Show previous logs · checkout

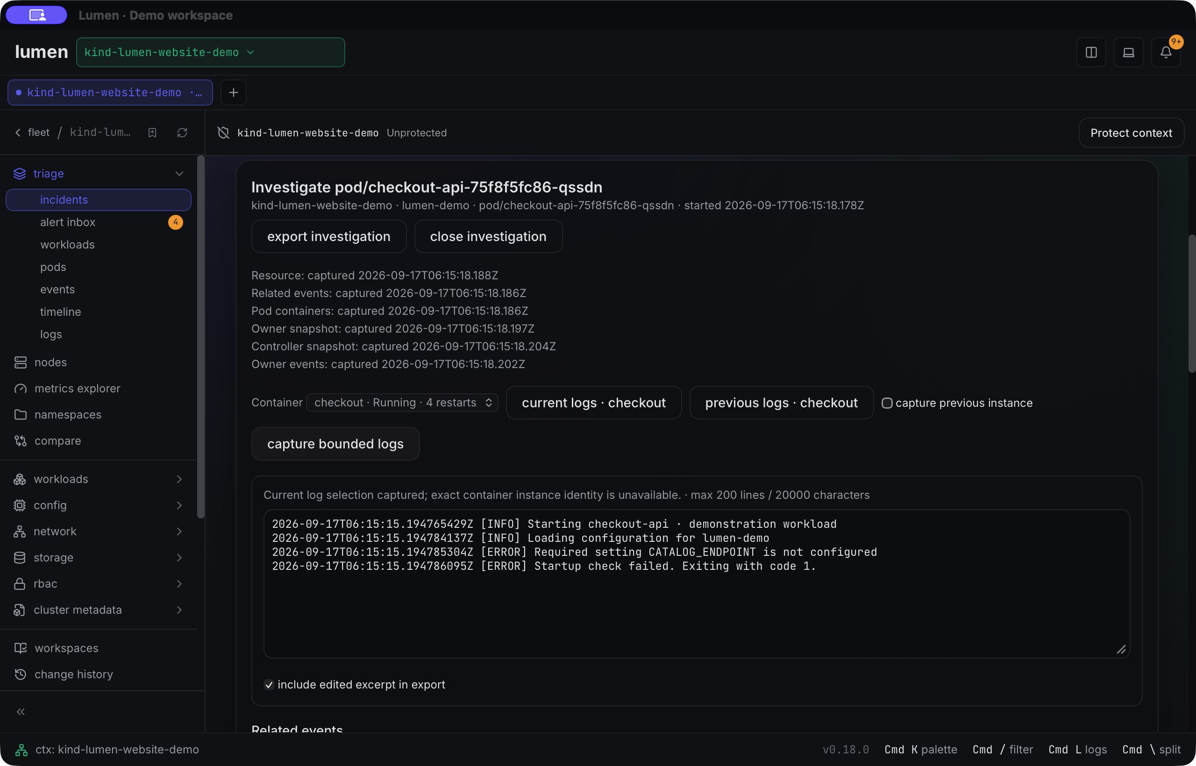tap(781, 403)
